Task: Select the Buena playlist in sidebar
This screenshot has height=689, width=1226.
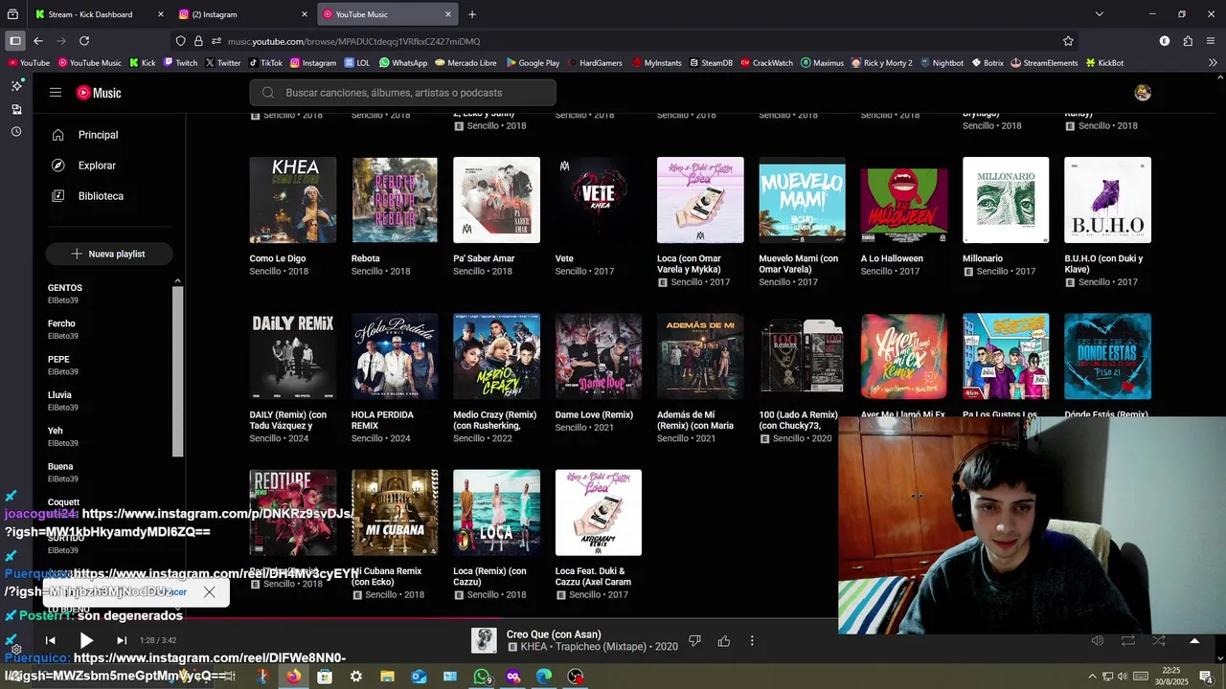Action: pos(60,467)
